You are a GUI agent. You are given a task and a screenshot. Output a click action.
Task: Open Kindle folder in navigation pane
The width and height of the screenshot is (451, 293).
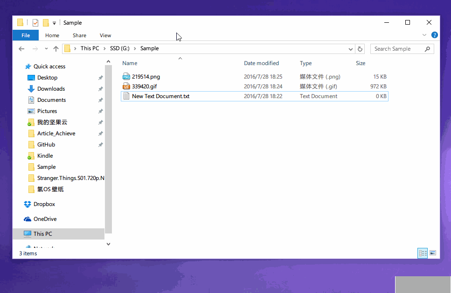[x=45, y=156]
